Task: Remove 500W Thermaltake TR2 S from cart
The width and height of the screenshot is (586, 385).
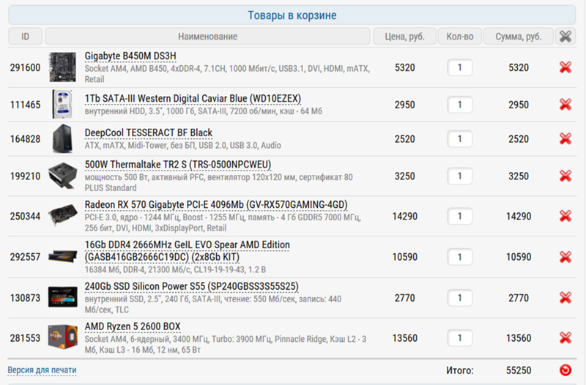Action: click(x=565, y=176)
